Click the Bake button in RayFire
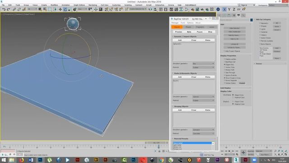 pyautogui.click(x=189, y=32)
